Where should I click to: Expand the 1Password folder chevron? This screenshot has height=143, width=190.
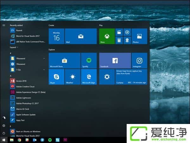pyautogui.click(x=44, y=58)
